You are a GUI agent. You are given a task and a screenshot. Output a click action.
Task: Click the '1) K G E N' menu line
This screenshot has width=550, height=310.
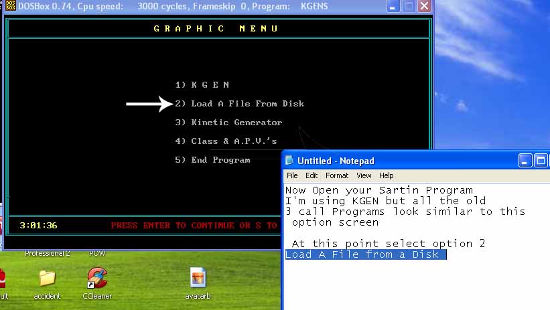pyautogui.click(x=202, y=85)
